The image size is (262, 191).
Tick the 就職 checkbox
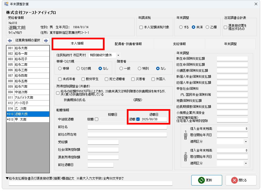click(97, 120)
